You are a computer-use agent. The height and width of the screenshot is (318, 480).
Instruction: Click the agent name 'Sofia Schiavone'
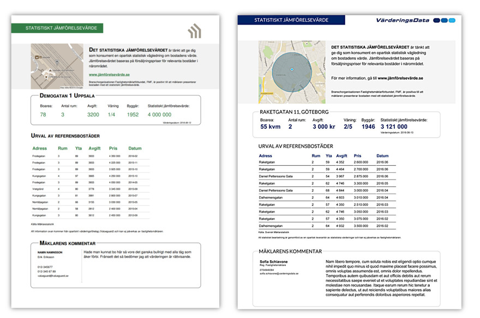coord(274,262)
